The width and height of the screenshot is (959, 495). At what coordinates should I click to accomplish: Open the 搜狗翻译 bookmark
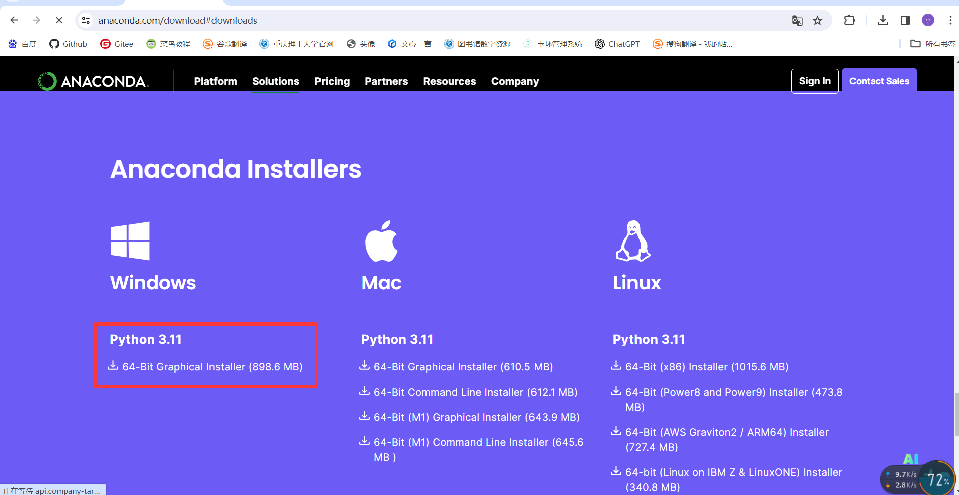pyautogui.click(x=693, y=44)
